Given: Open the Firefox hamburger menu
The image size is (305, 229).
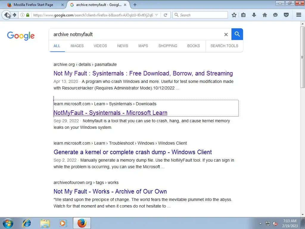Looking at the screenshot, I should 299,15.
